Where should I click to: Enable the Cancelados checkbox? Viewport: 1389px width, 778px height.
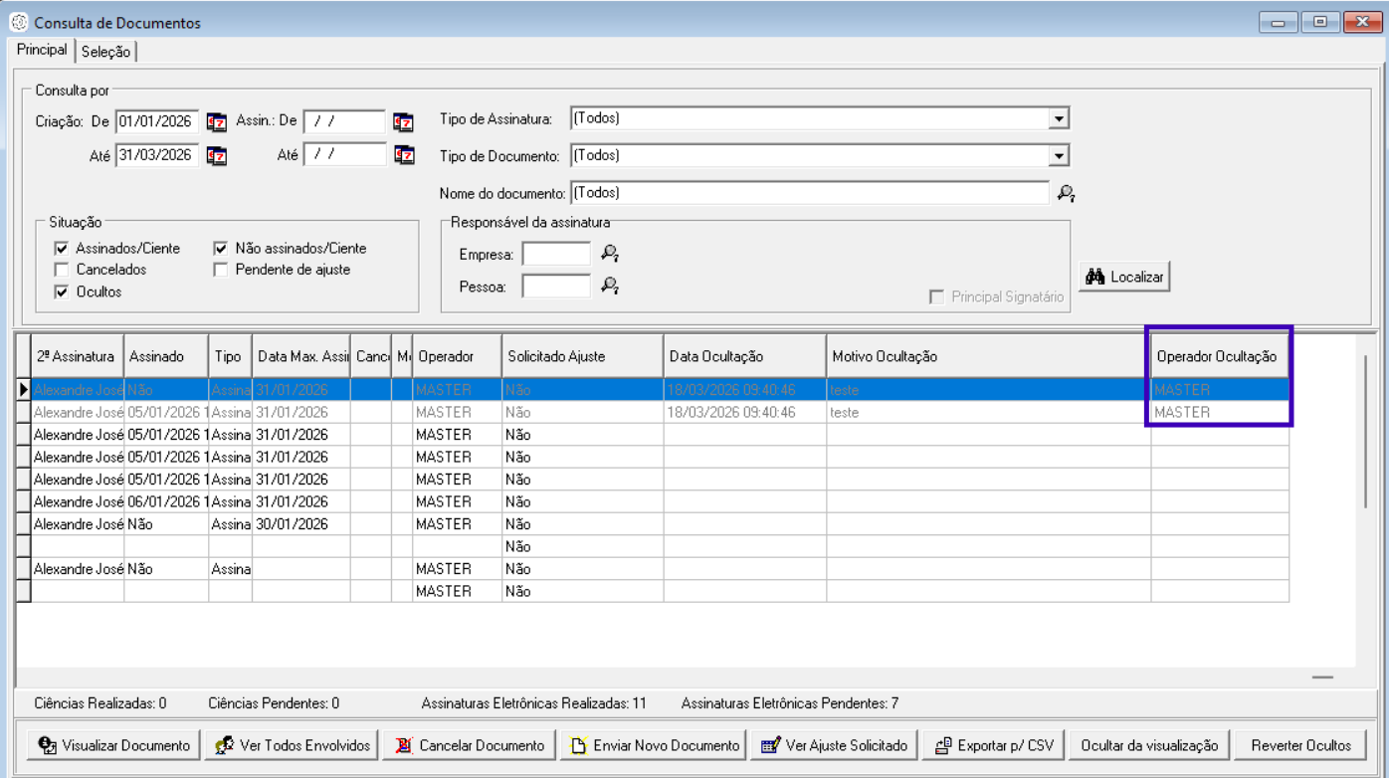62,270
